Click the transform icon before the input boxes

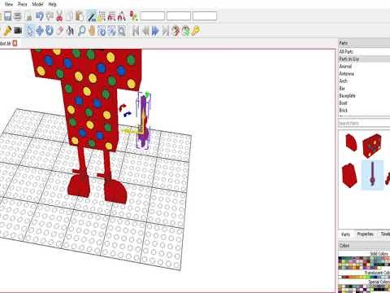[133, 16]
